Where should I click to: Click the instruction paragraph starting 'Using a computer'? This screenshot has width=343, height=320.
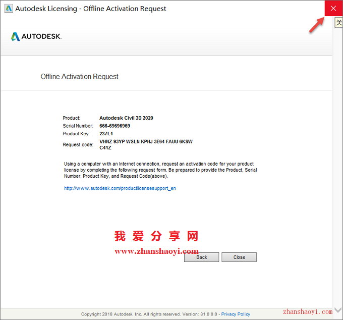[160, 170]
